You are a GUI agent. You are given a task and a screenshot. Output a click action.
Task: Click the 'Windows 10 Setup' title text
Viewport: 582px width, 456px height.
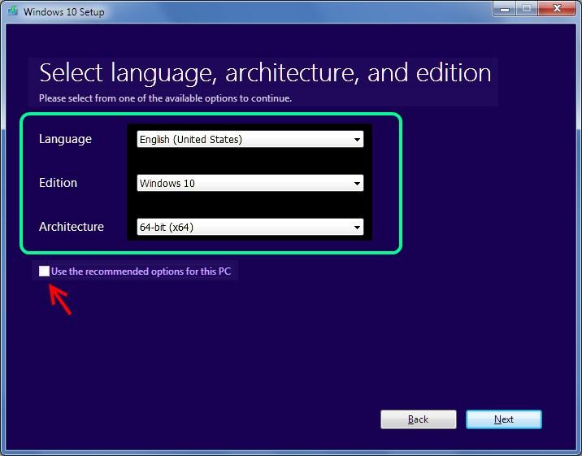64,12
